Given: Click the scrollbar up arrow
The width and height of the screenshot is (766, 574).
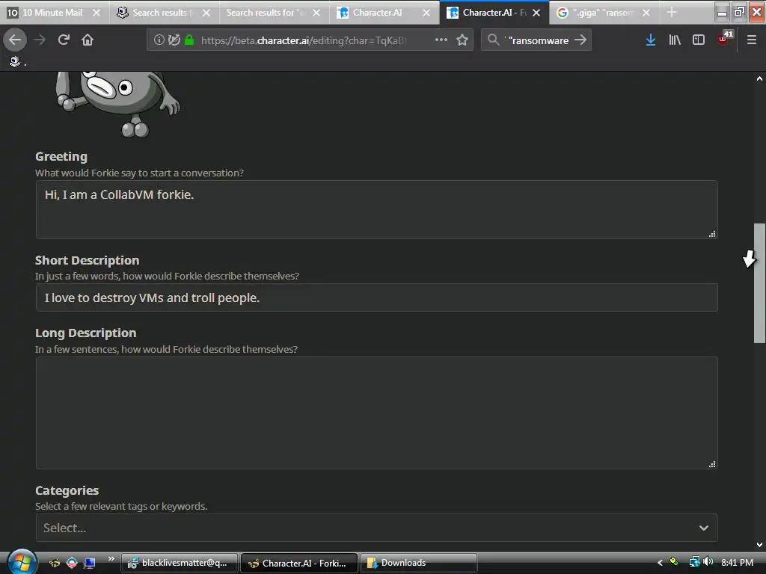Looking at the screenshot, I should (x=759, y=78).
